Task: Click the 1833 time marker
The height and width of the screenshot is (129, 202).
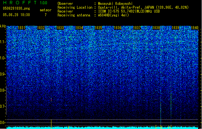Action: point(60,28)
